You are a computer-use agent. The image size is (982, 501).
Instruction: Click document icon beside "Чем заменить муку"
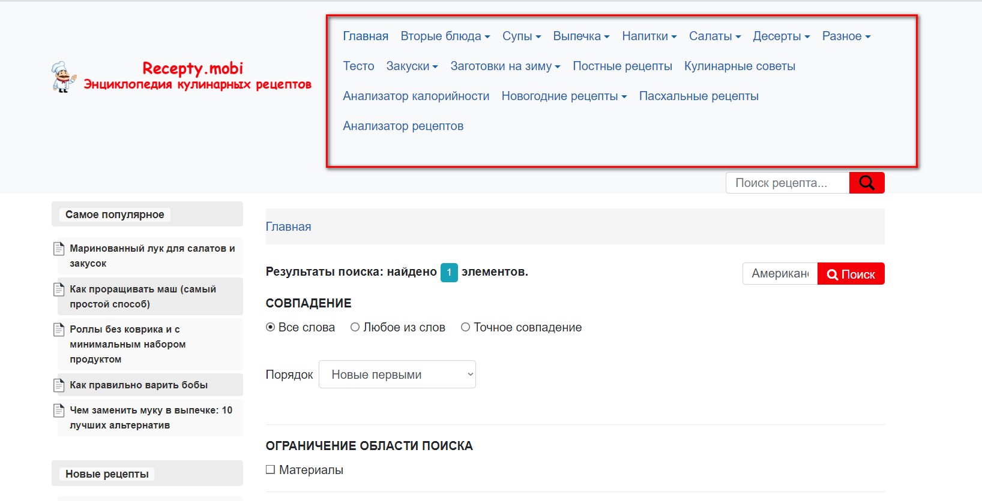coord(59,411)
